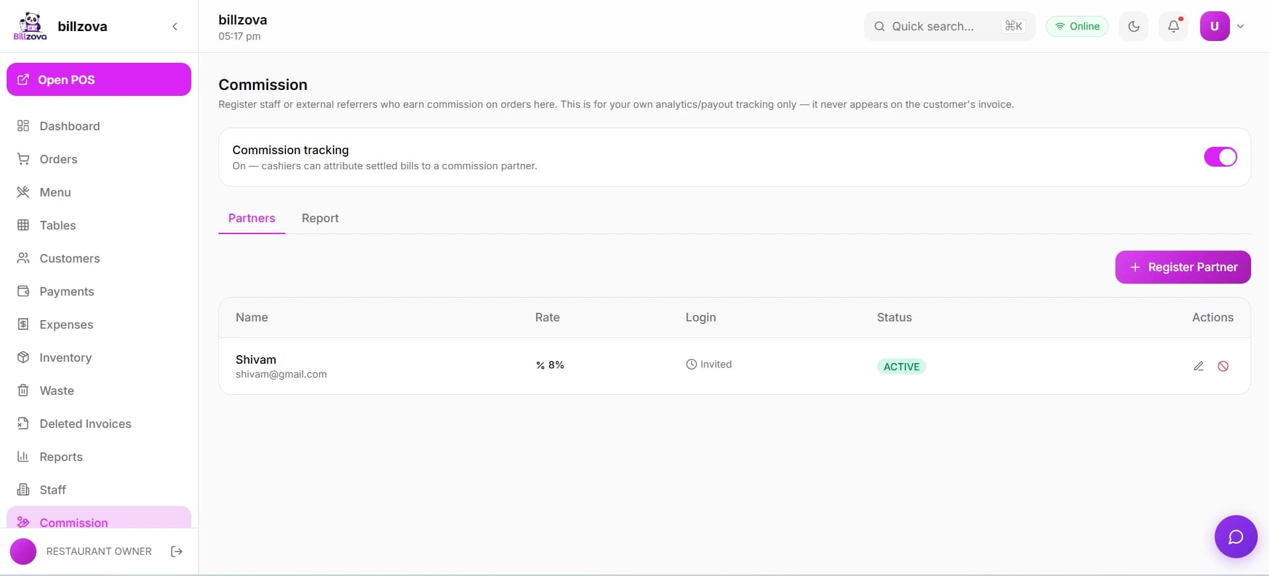1269x576 pixels.
Task: Select Commission in the sidebar
Action: point(99,518)
